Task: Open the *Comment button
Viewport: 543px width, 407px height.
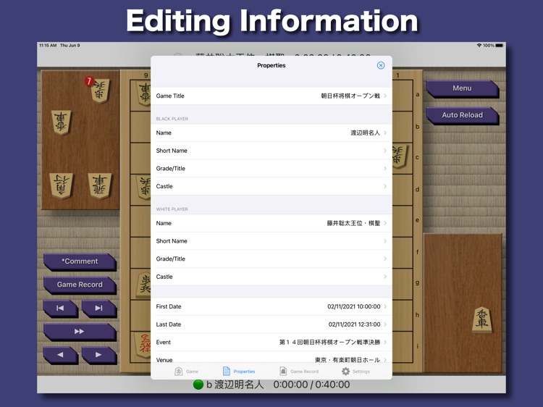Action: 80,261
